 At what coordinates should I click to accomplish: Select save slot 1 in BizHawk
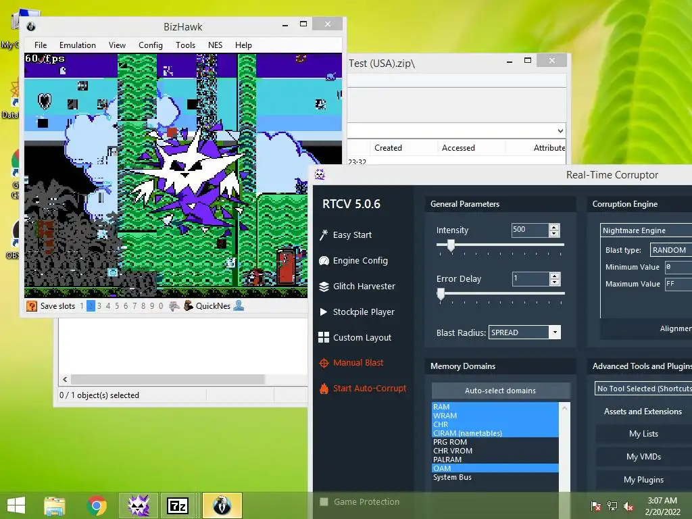point(82,306)
